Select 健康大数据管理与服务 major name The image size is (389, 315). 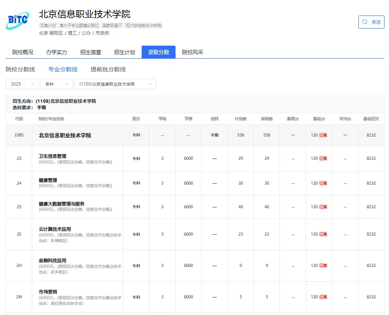pyautogui.click(x=62, y=204)
